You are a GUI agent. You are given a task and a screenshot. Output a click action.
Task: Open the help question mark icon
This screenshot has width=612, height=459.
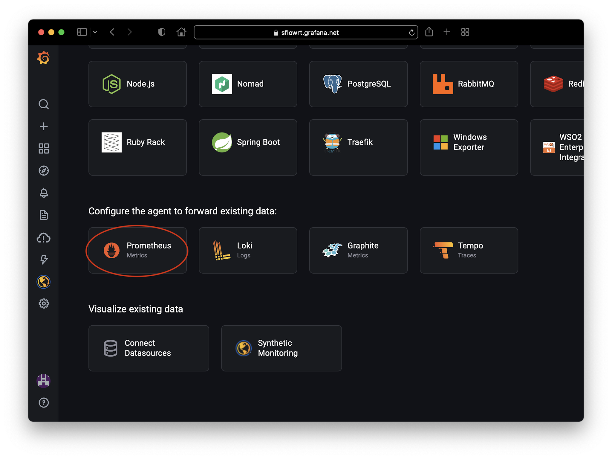(x=44, y=403)
